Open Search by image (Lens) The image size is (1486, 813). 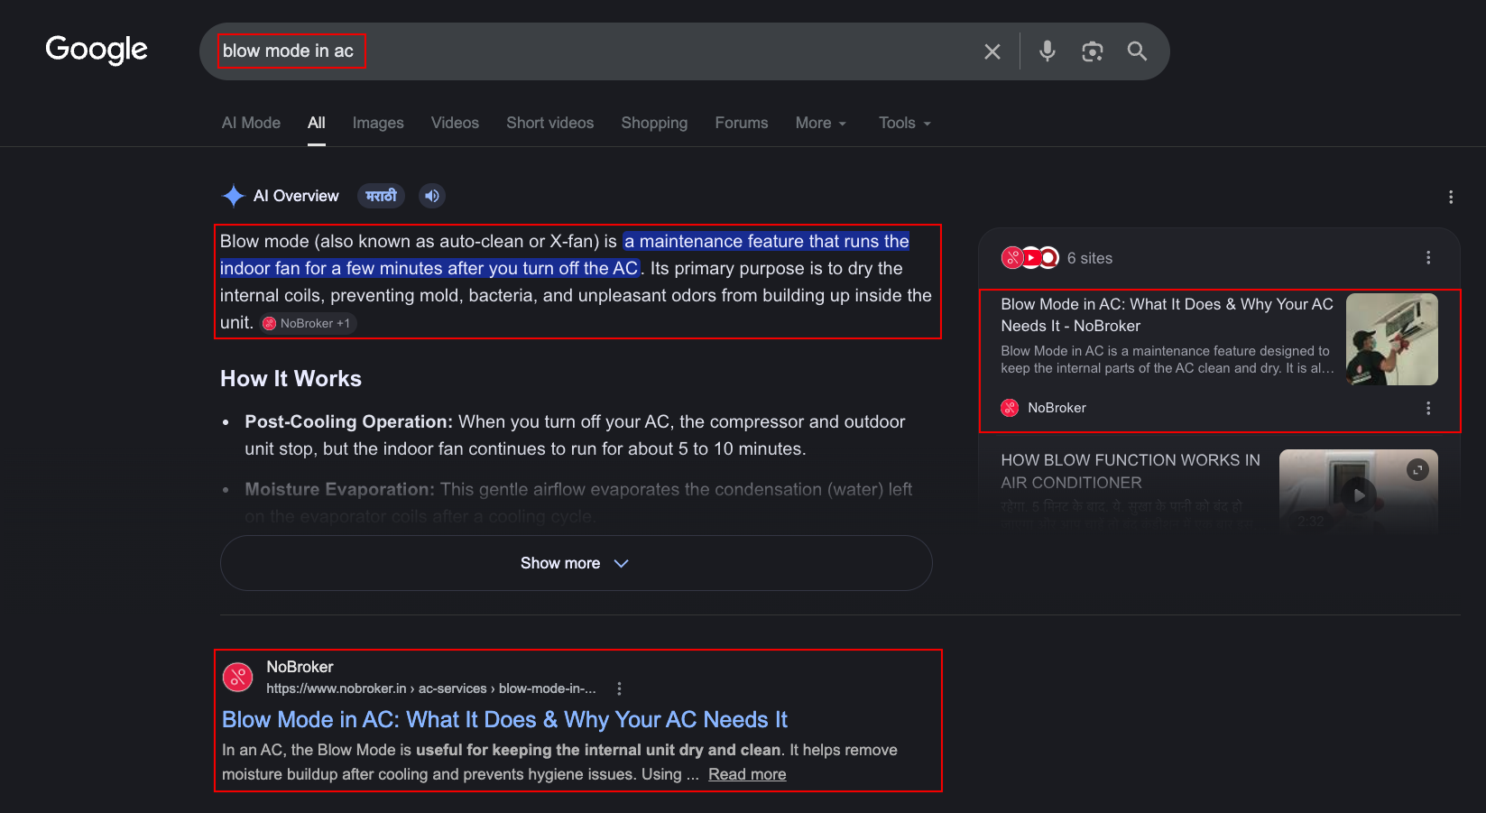click(x=1092, y=51)
